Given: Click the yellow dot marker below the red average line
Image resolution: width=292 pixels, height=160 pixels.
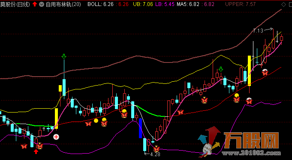Looking at the screenshot, I should [96, 121].
